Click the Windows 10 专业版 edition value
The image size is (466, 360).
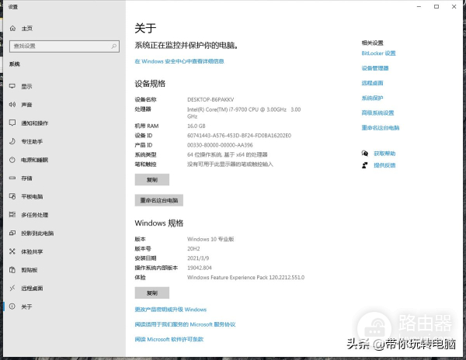[x=210, y=239]
